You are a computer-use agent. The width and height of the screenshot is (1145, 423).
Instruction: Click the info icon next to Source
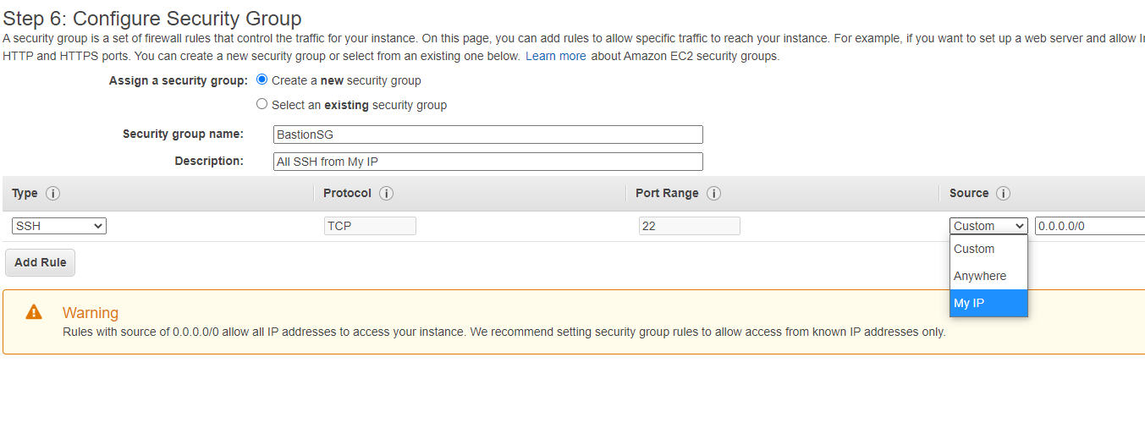coord(1003,194)
